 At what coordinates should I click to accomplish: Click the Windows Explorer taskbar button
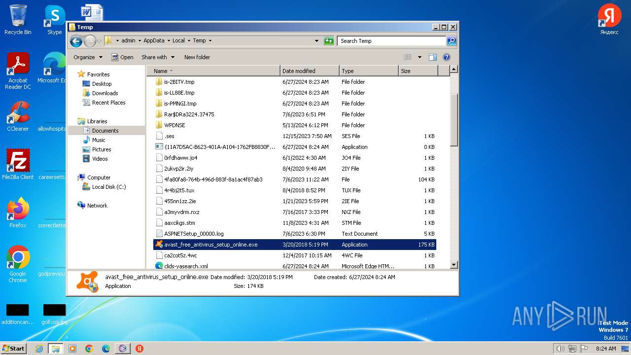[x=55, y=349]
